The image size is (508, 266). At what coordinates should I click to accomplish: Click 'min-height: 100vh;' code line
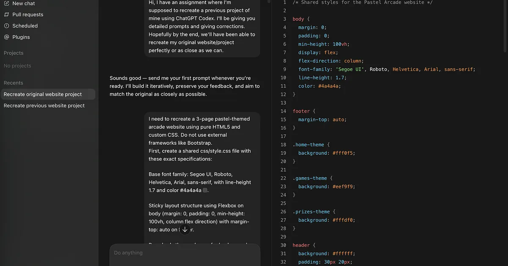point(324,44)
